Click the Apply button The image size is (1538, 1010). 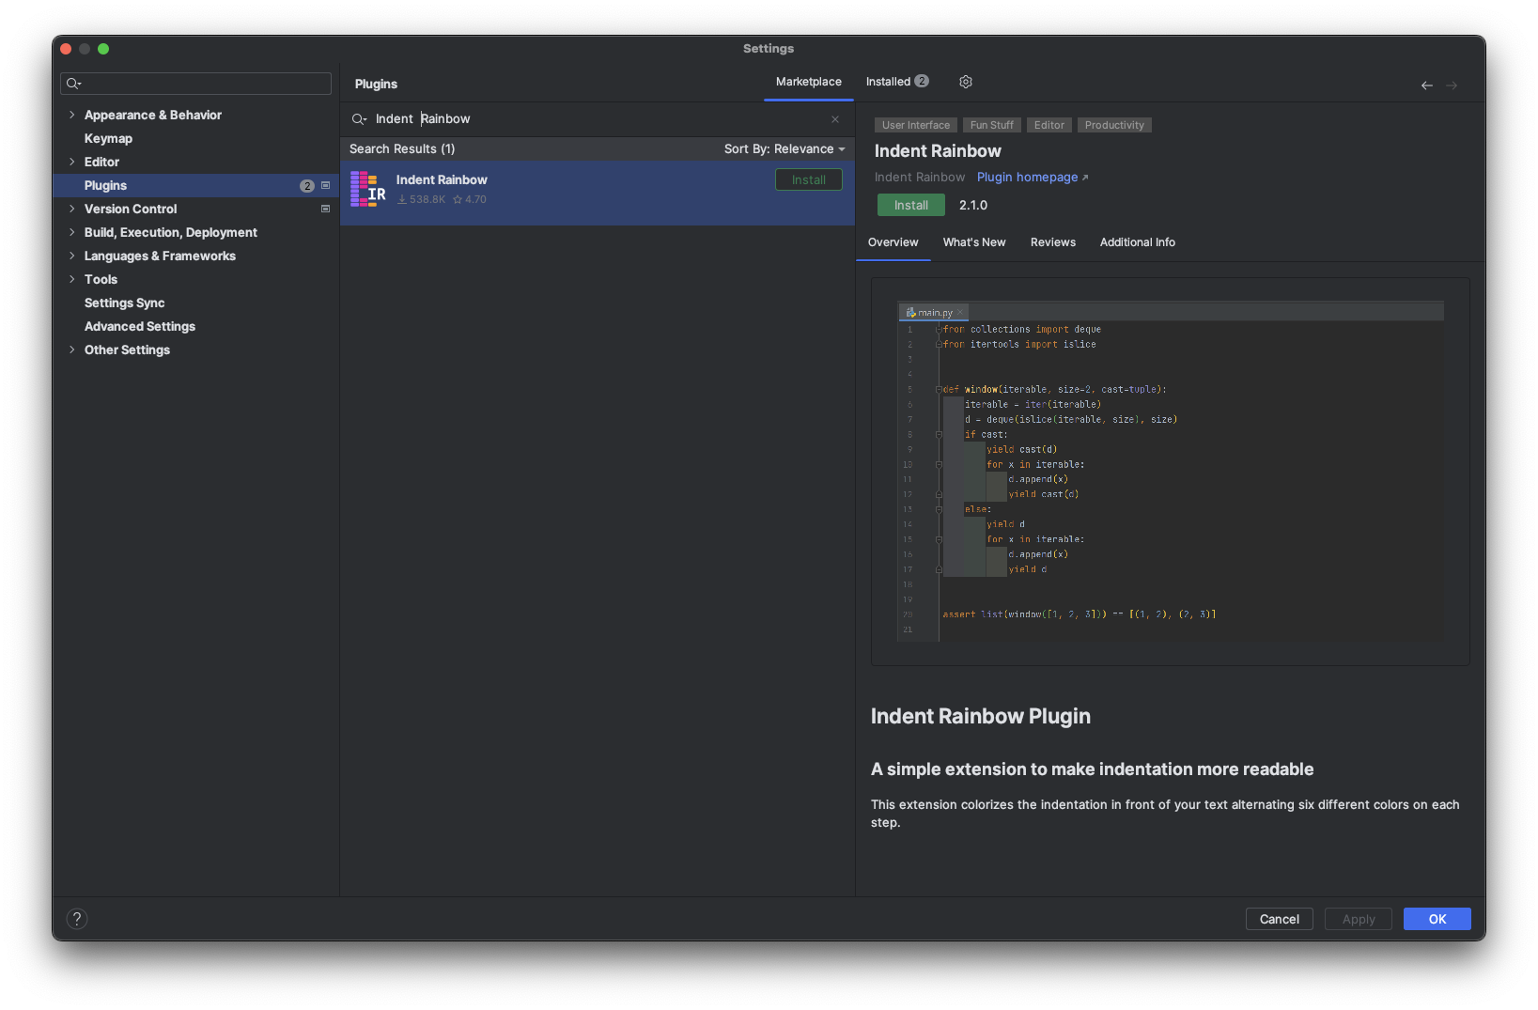point(1359,919)
